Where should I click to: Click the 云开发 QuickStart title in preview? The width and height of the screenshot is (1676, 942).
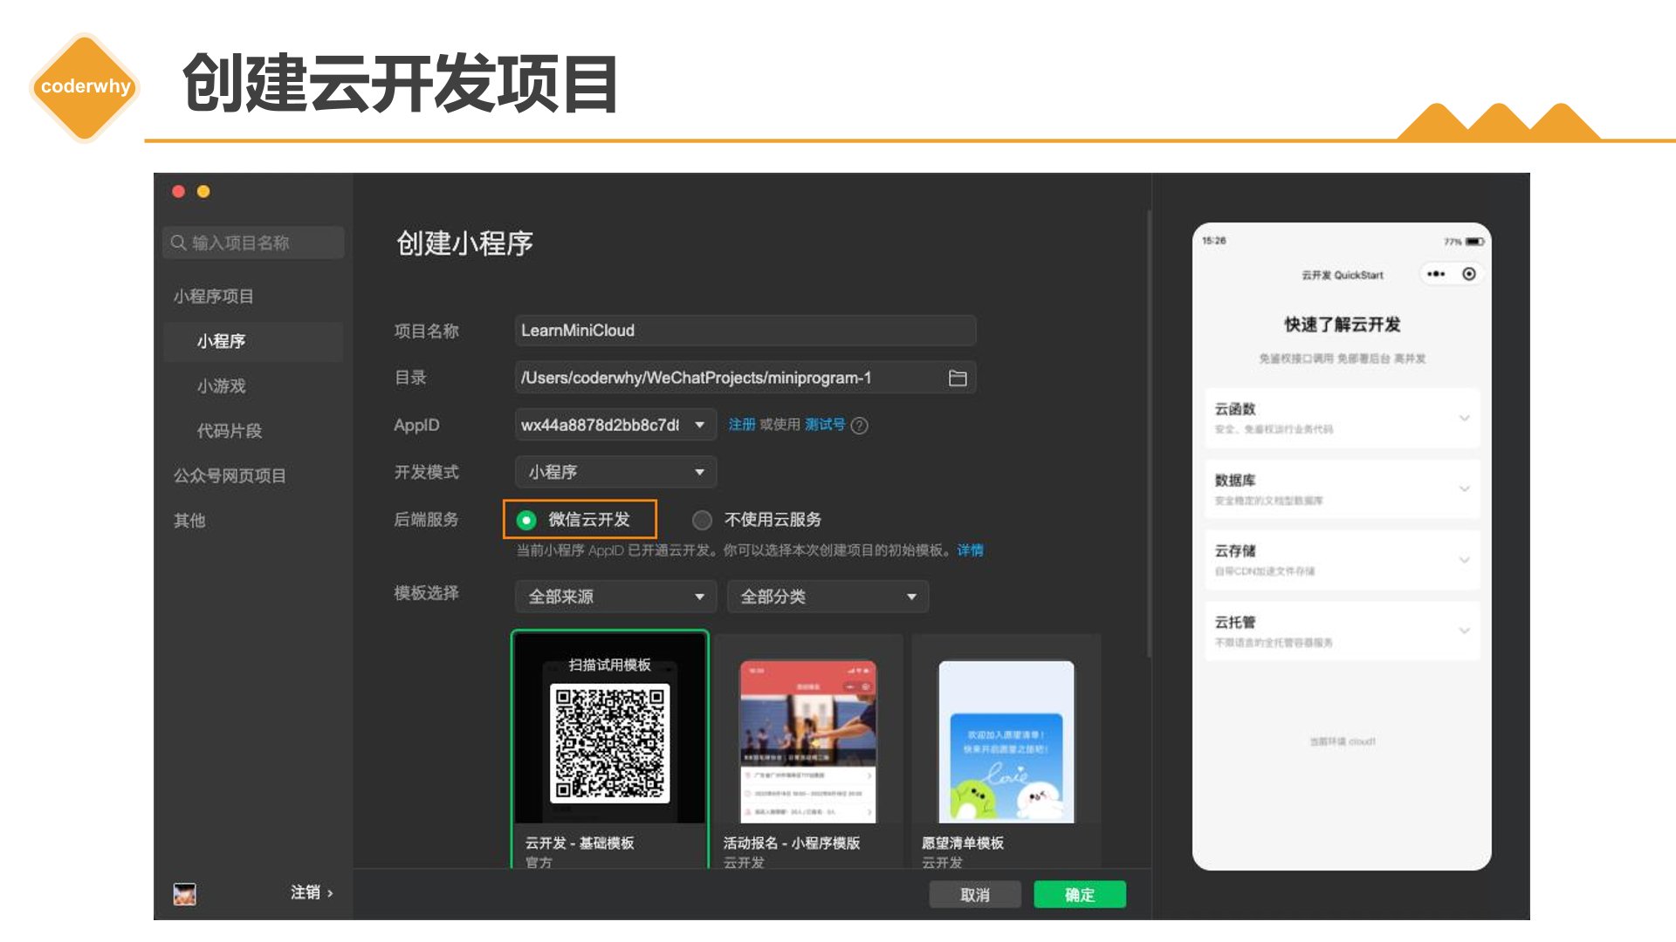[1343, 275]
